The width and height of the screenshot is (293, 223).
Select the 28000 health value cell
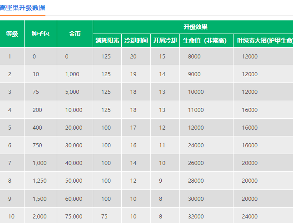(207, 181)
